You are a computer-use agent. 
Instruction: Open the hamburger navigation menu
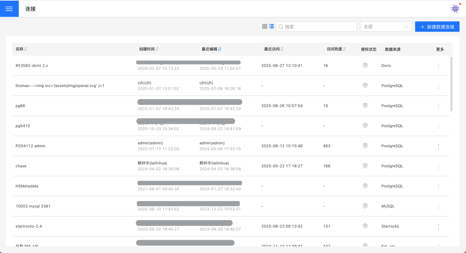click(9, 9)
